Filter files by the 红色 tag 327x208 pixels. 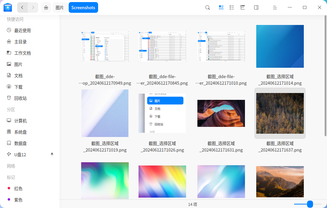point(18,188)
